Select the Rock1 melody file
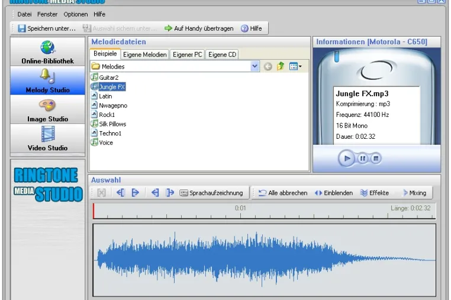Viewport: 451px width, 300px height. [103, 115]
